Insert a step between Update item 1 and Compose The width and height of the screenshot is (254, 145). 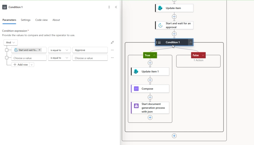[x=150, y=80]
